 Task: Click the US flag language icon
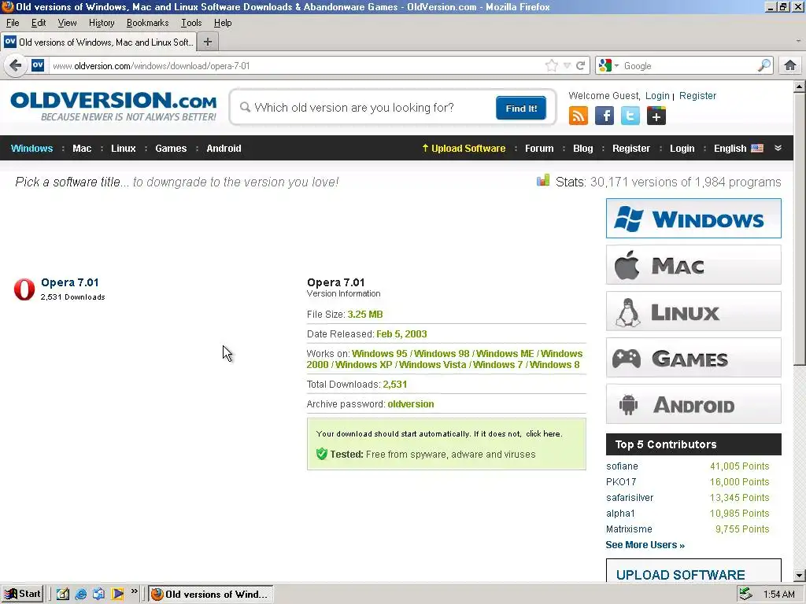[757, 149]
